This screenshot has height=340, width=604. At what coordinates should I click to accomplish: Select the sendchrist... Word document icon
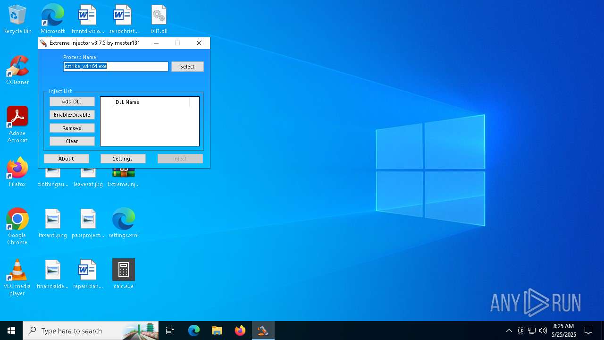pyautogui.click(x=124, y=19)
